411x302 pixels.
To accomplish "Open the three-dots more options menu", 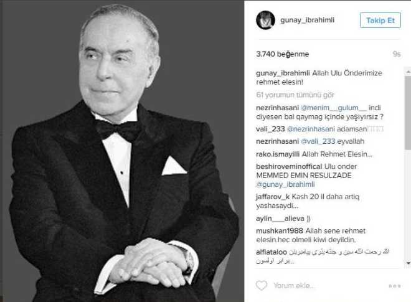I will [x=394, y=286].
